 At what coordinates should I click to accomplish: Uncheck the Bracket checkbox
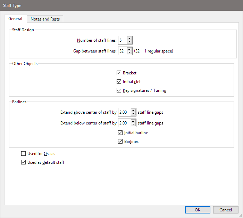(x=119, y=73)
